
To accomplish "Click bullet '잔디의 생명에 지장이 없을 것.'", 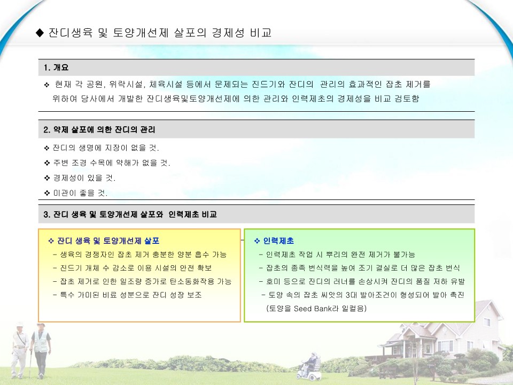I will tap(106, 148).
